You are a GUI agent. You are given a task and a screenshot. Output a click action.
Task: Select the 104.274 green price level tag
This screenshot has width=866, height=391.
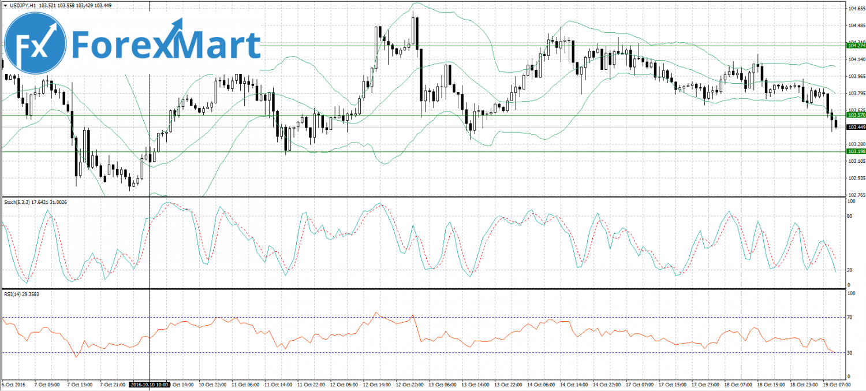click(855, 45)
